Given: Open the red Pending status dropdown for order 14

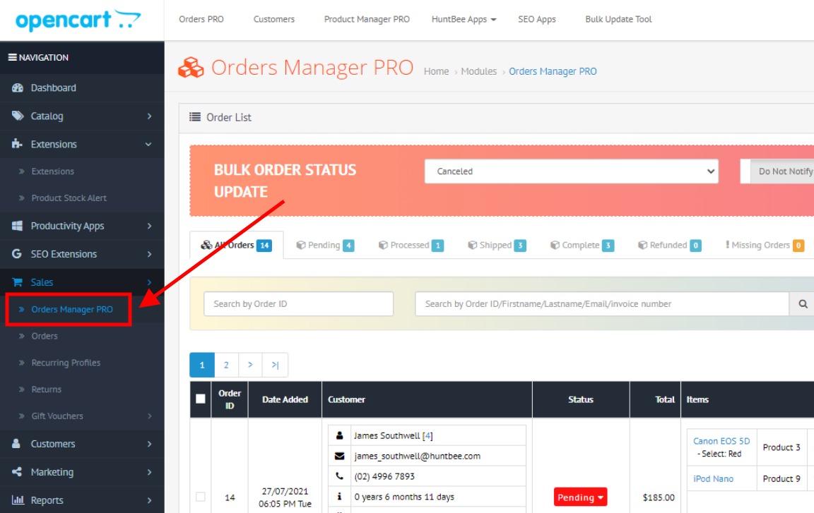Looking at the screenshot, I should tap(580, 497).
